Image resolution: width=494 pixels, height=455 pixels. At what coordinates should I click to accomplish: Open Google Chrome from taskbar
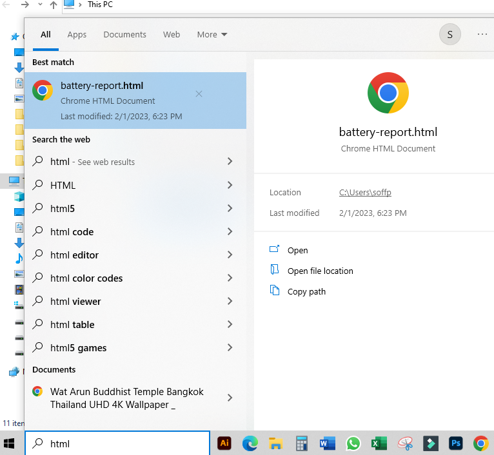click(481, 443)
